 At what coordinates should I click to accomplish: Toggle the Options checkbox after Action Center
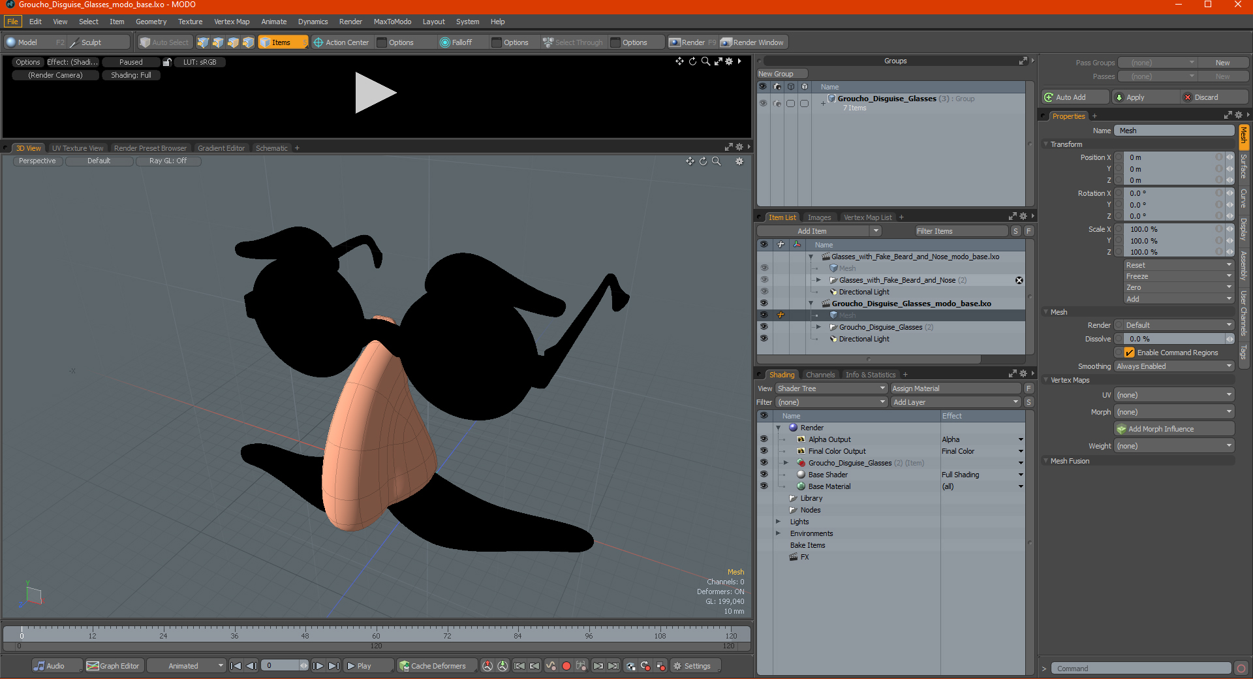(382, 42)
